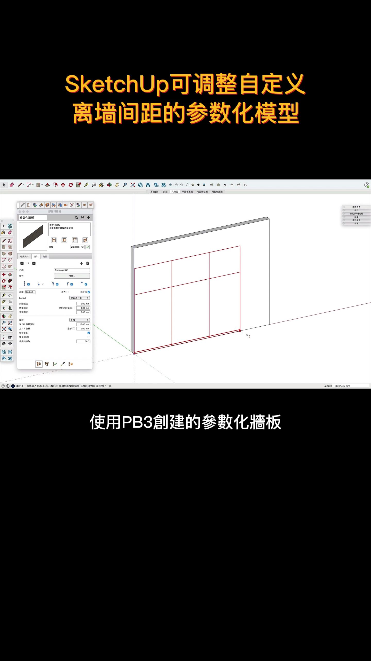Save the assembly with the floppy disk icon
This screenshot has height=661, width=371.
82,218
